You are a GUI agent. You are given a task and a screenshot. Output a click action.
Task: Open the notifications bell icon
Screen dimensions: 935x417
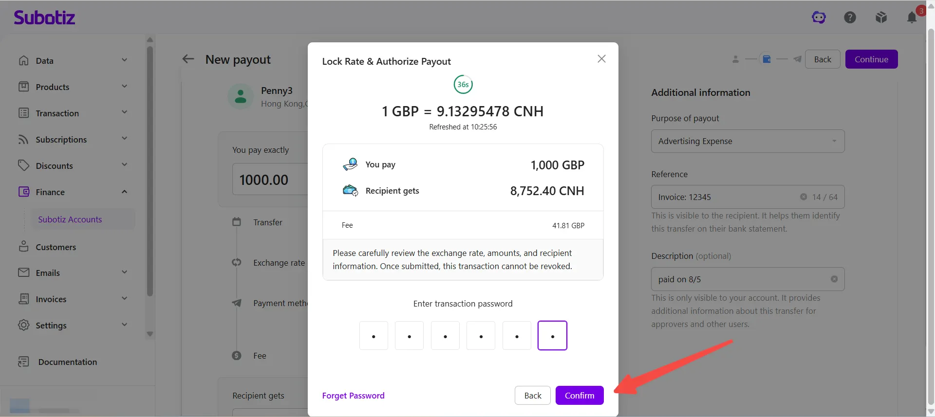[912, 18]
